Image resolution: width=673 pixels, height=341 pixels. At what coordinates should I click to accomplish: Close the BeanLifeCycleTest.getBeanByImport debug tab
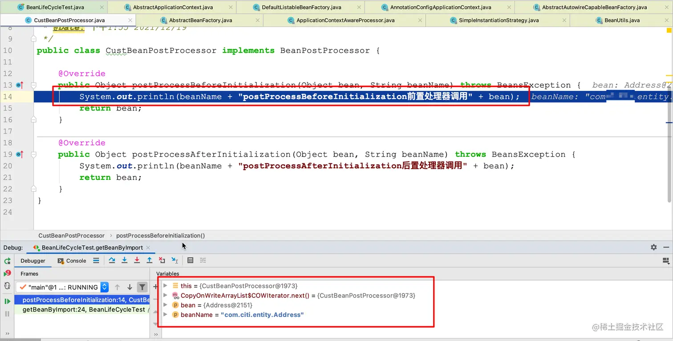pyautogui.click(x=148, y=248)
